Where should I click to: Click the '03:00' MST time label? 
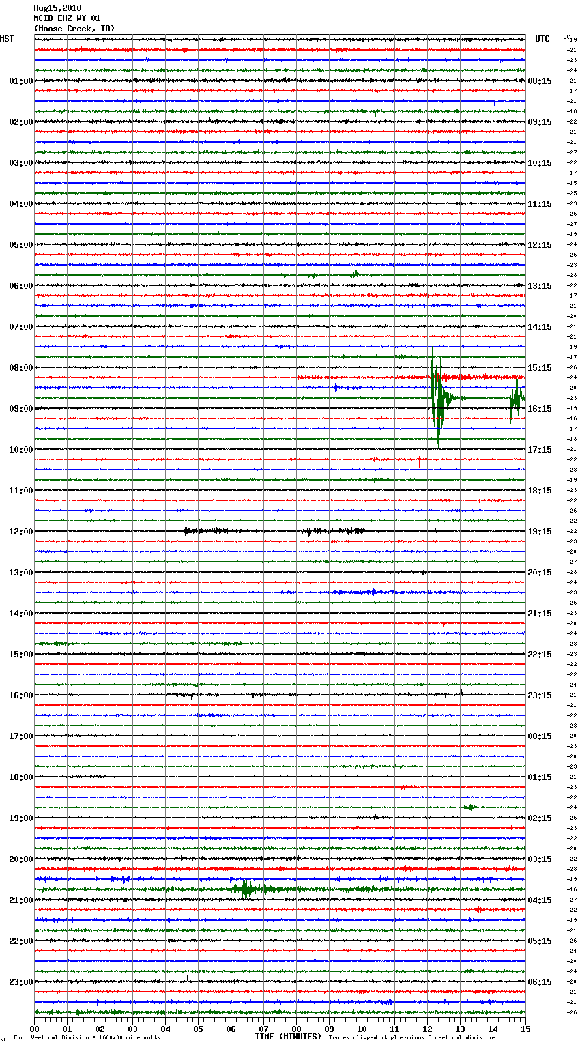coord(21,163)
